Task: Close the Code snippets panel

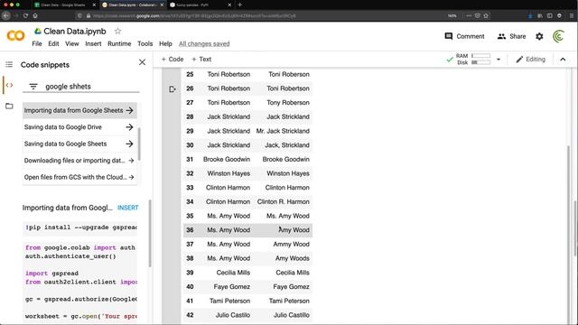Action: pyautogui.click(x=142, y=62)
